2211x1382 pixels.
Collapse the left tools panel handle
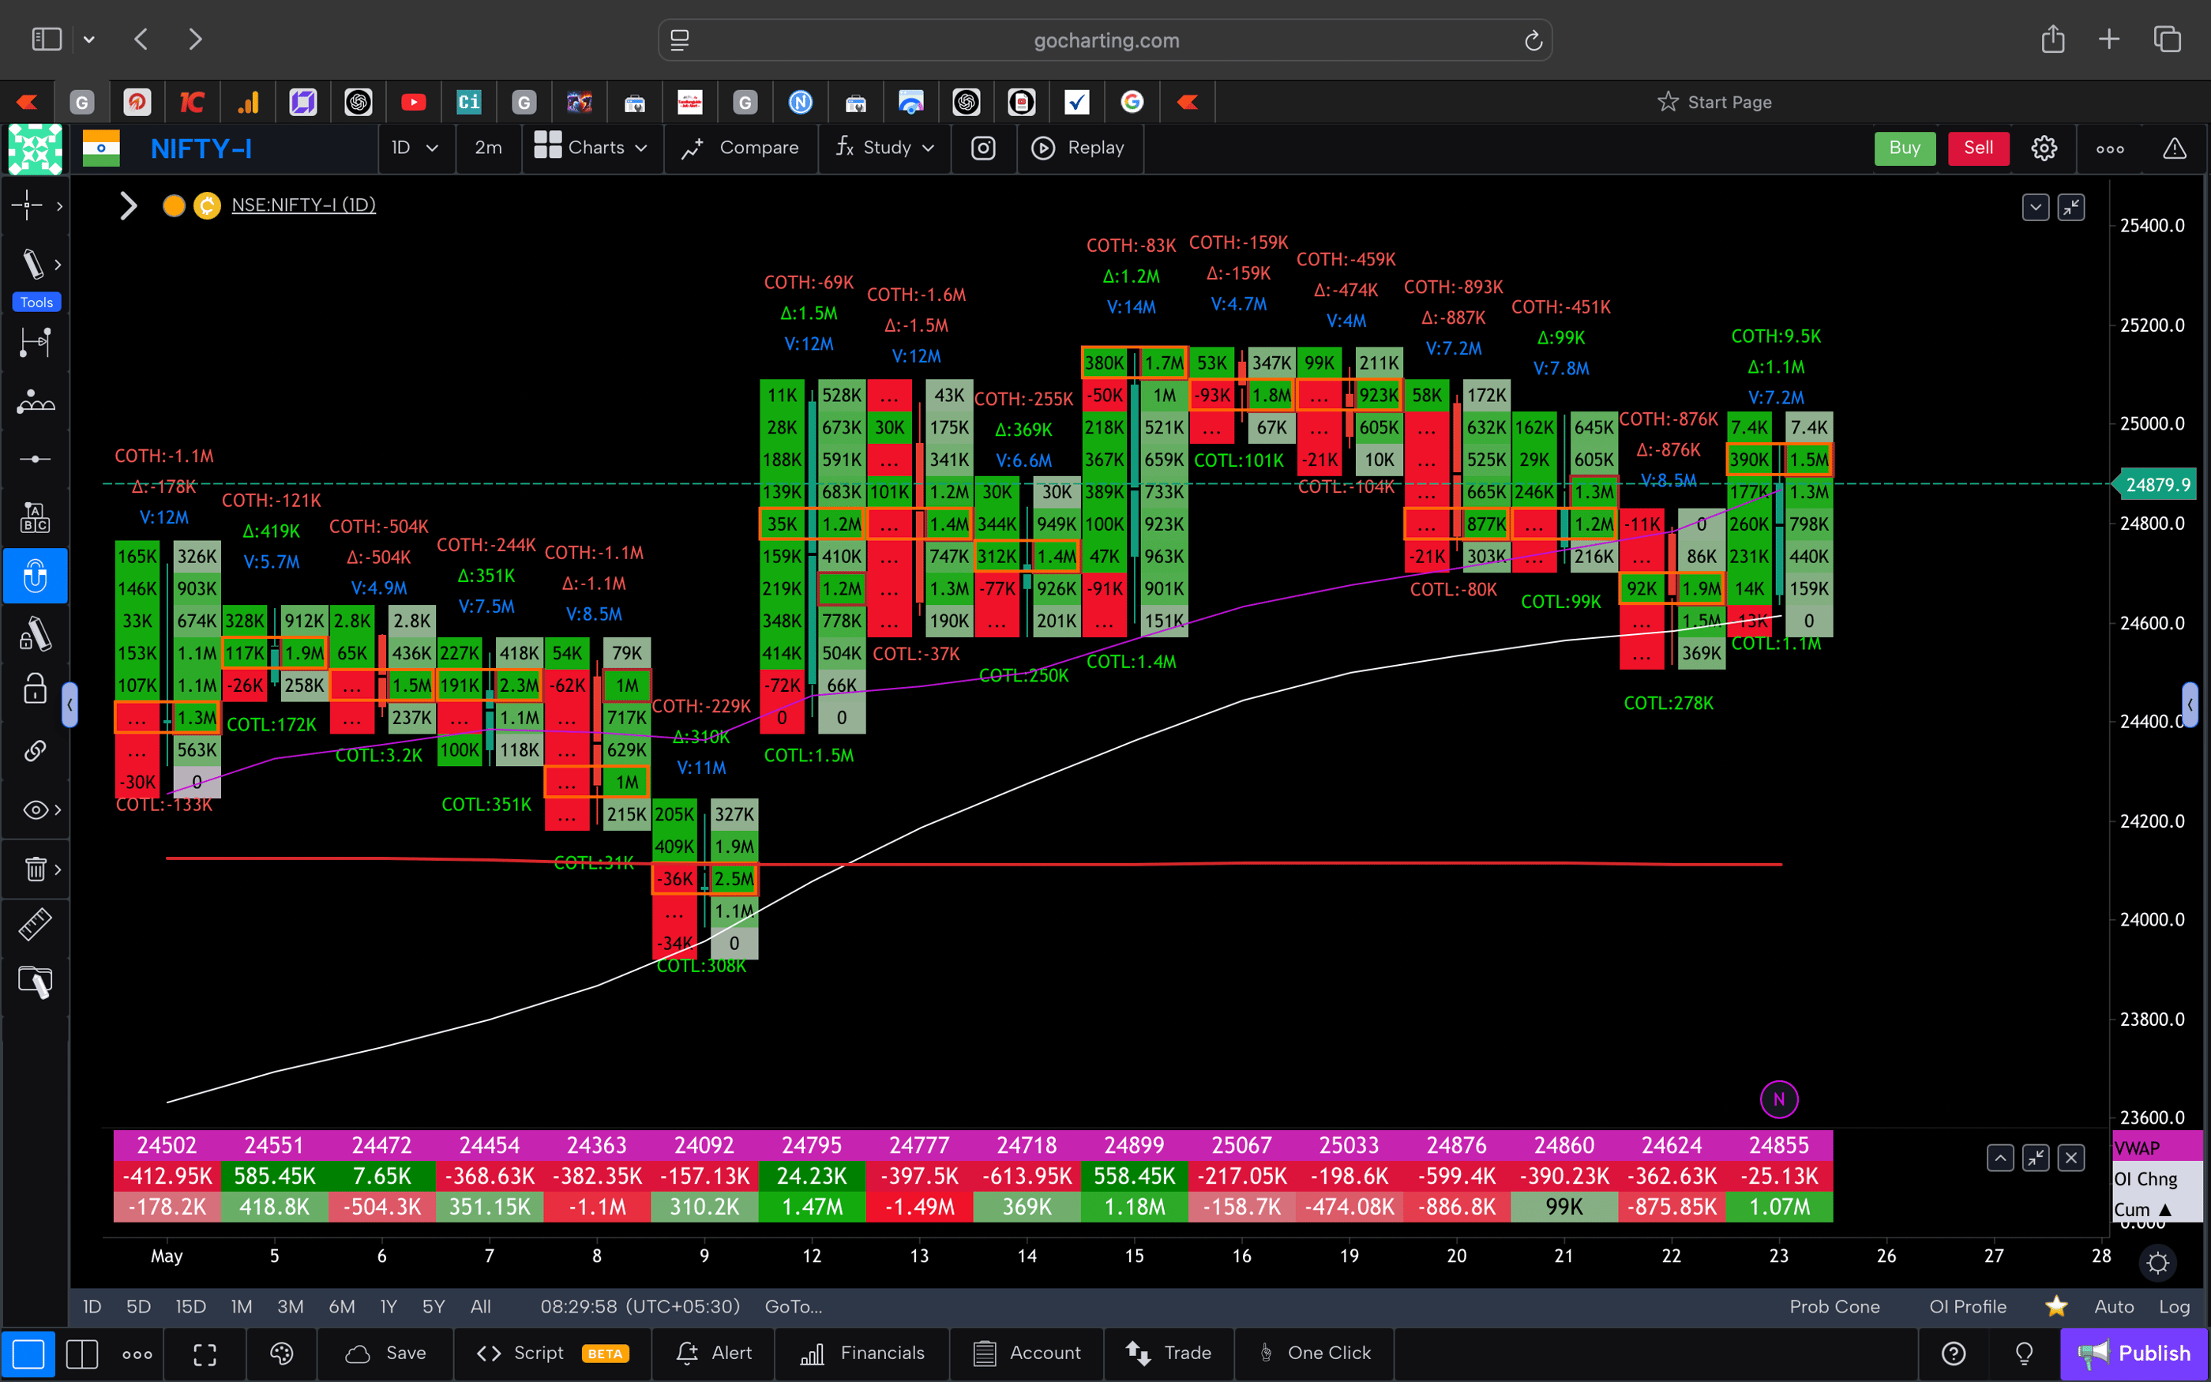71,704
